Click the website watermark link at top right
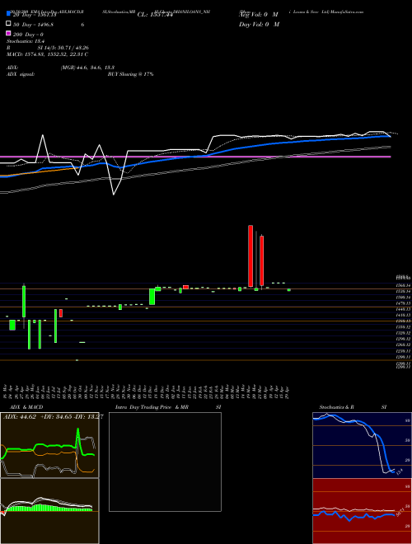The height and width of the screenshot is (544, 412). pos(346,12)
